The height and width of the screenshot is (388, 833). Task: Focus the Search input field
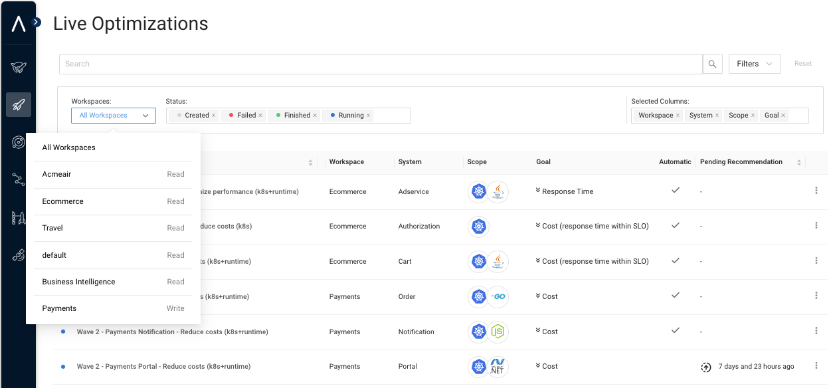point(380,64)
